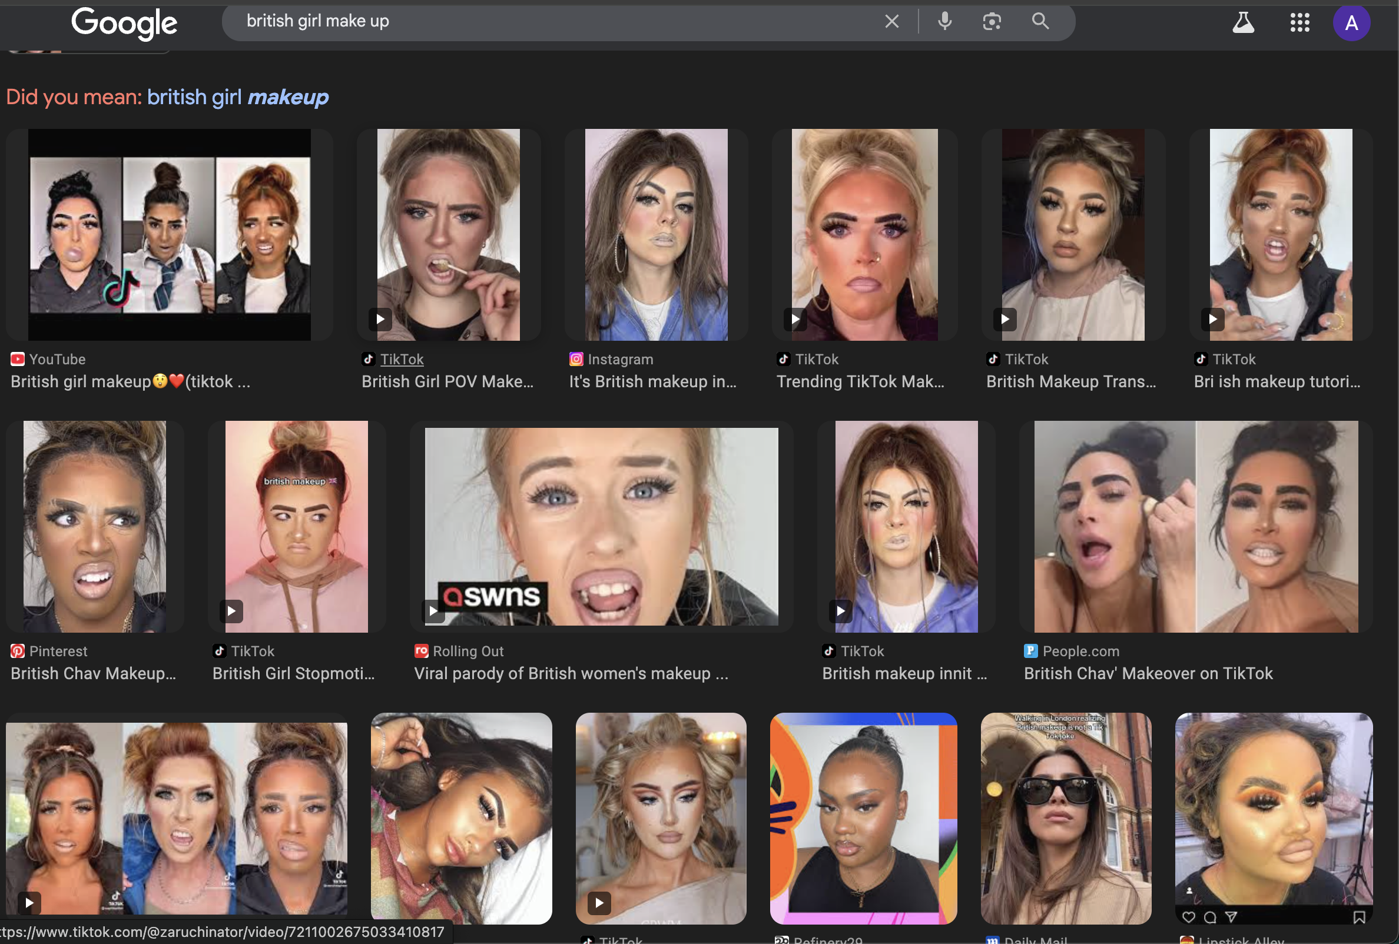Open People.com British Chav Makeover thumbnail

point(1195,527)
